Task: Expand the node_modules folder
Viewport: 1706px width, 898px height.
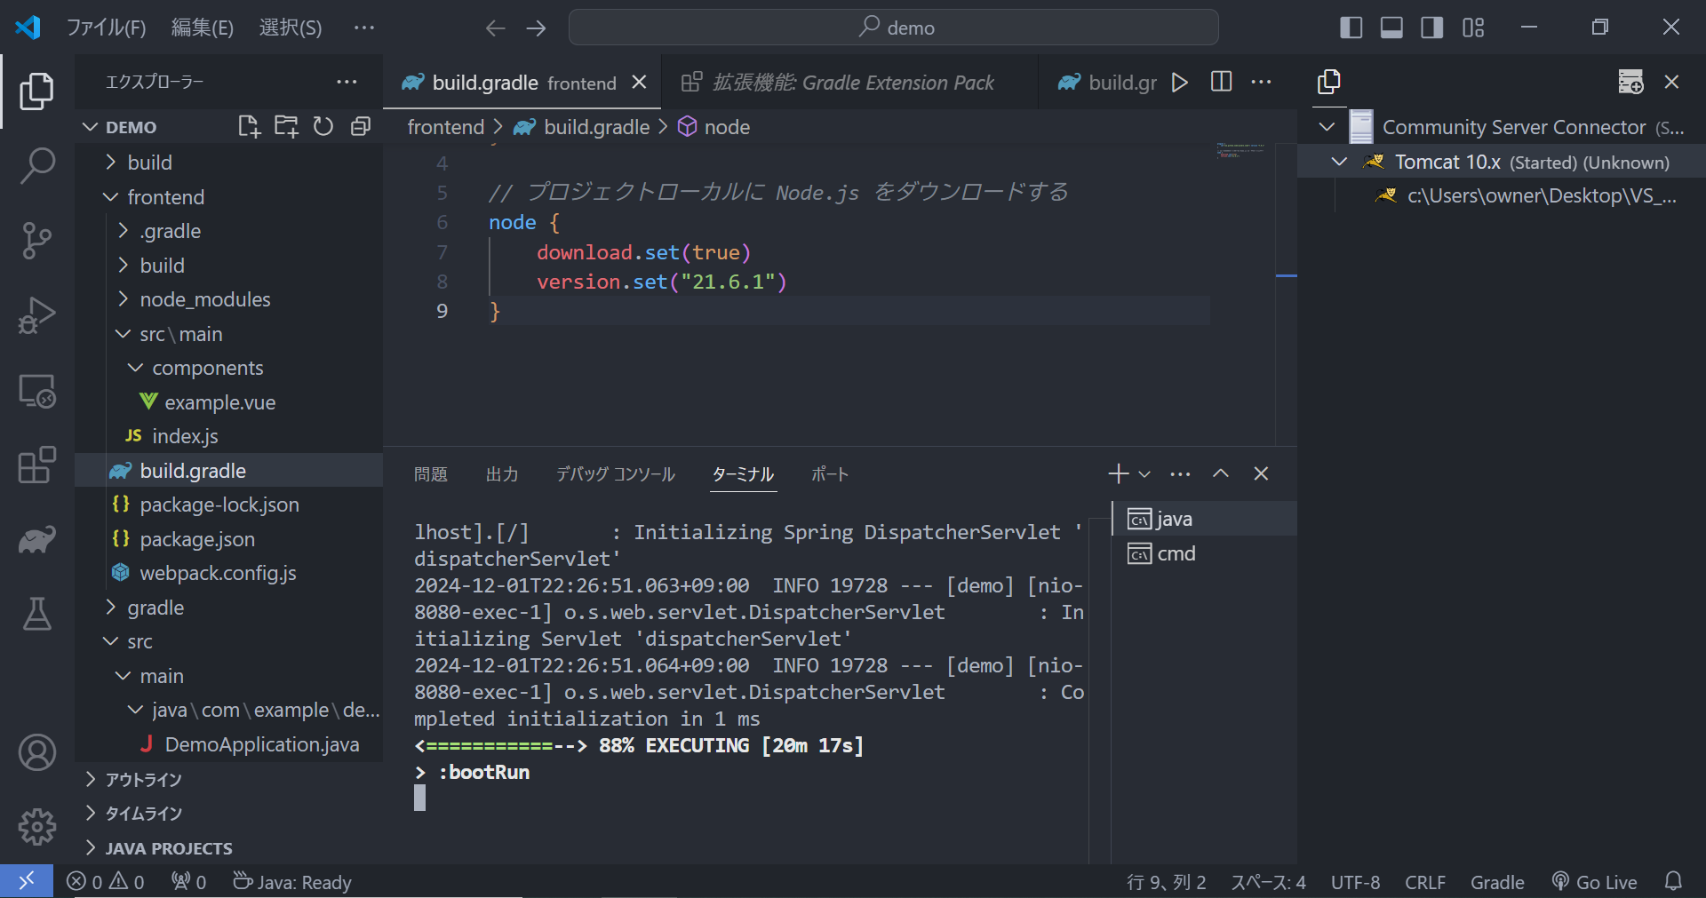Action: click(228, 299)
